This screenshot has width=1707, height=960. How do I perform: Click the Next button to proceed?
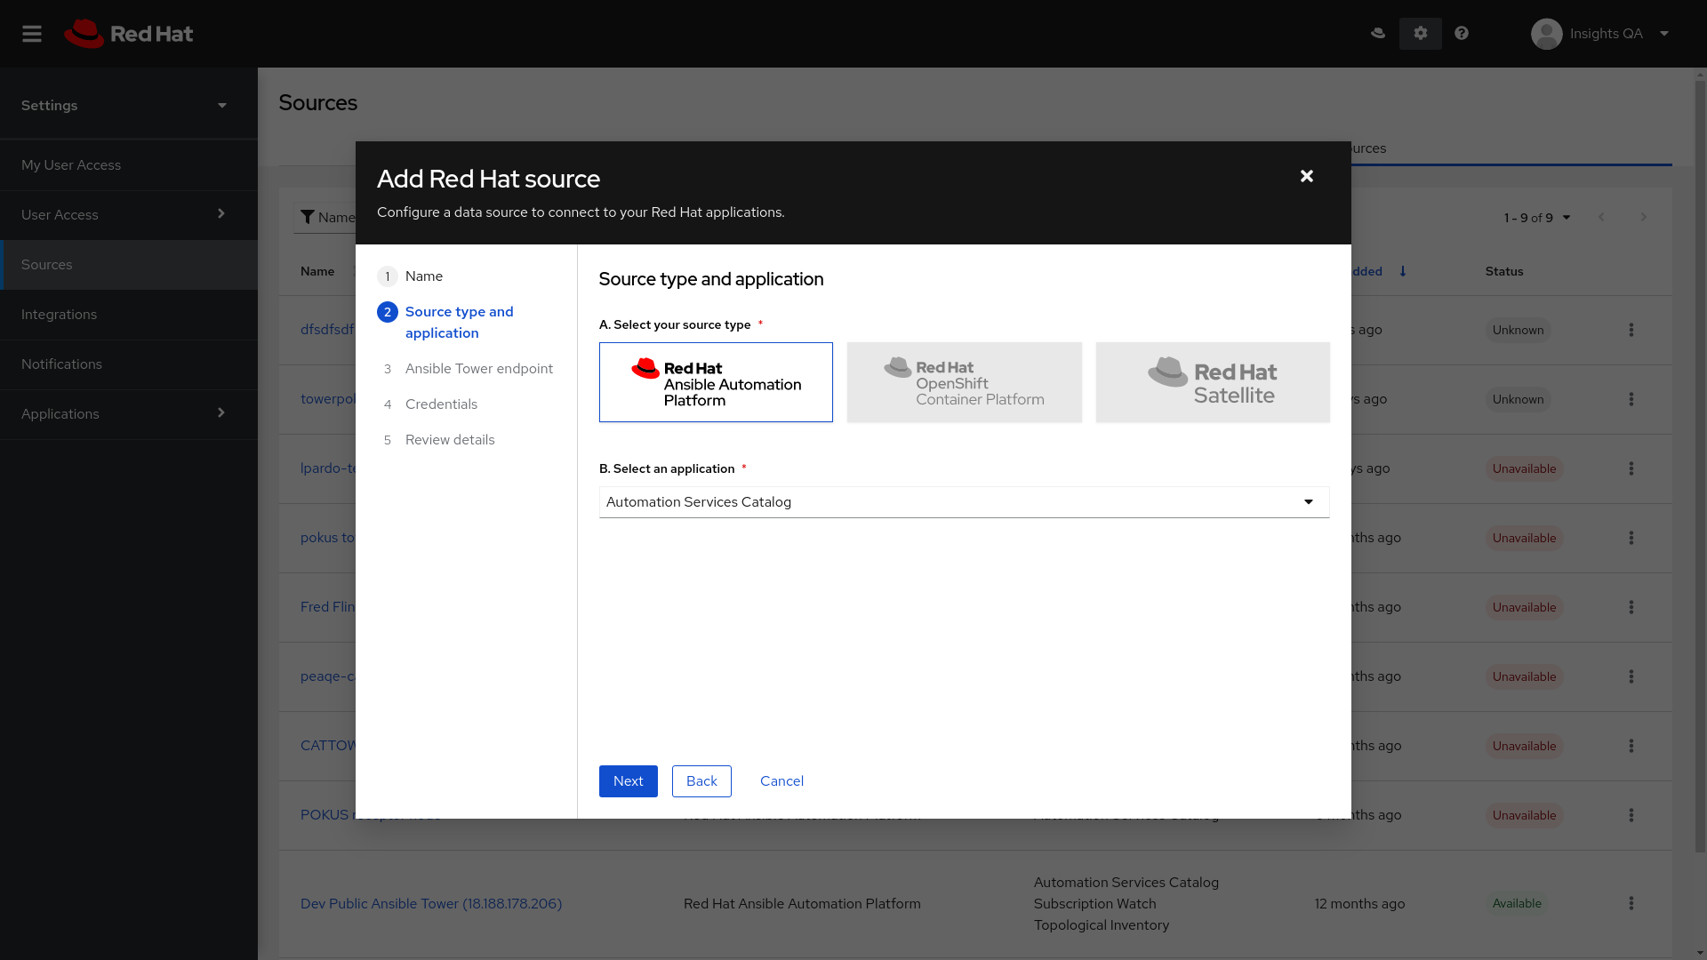coord(629,780)
